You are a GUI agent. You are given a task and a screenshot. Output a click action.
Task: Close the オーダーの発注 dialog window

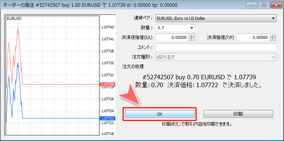[276, 5]
